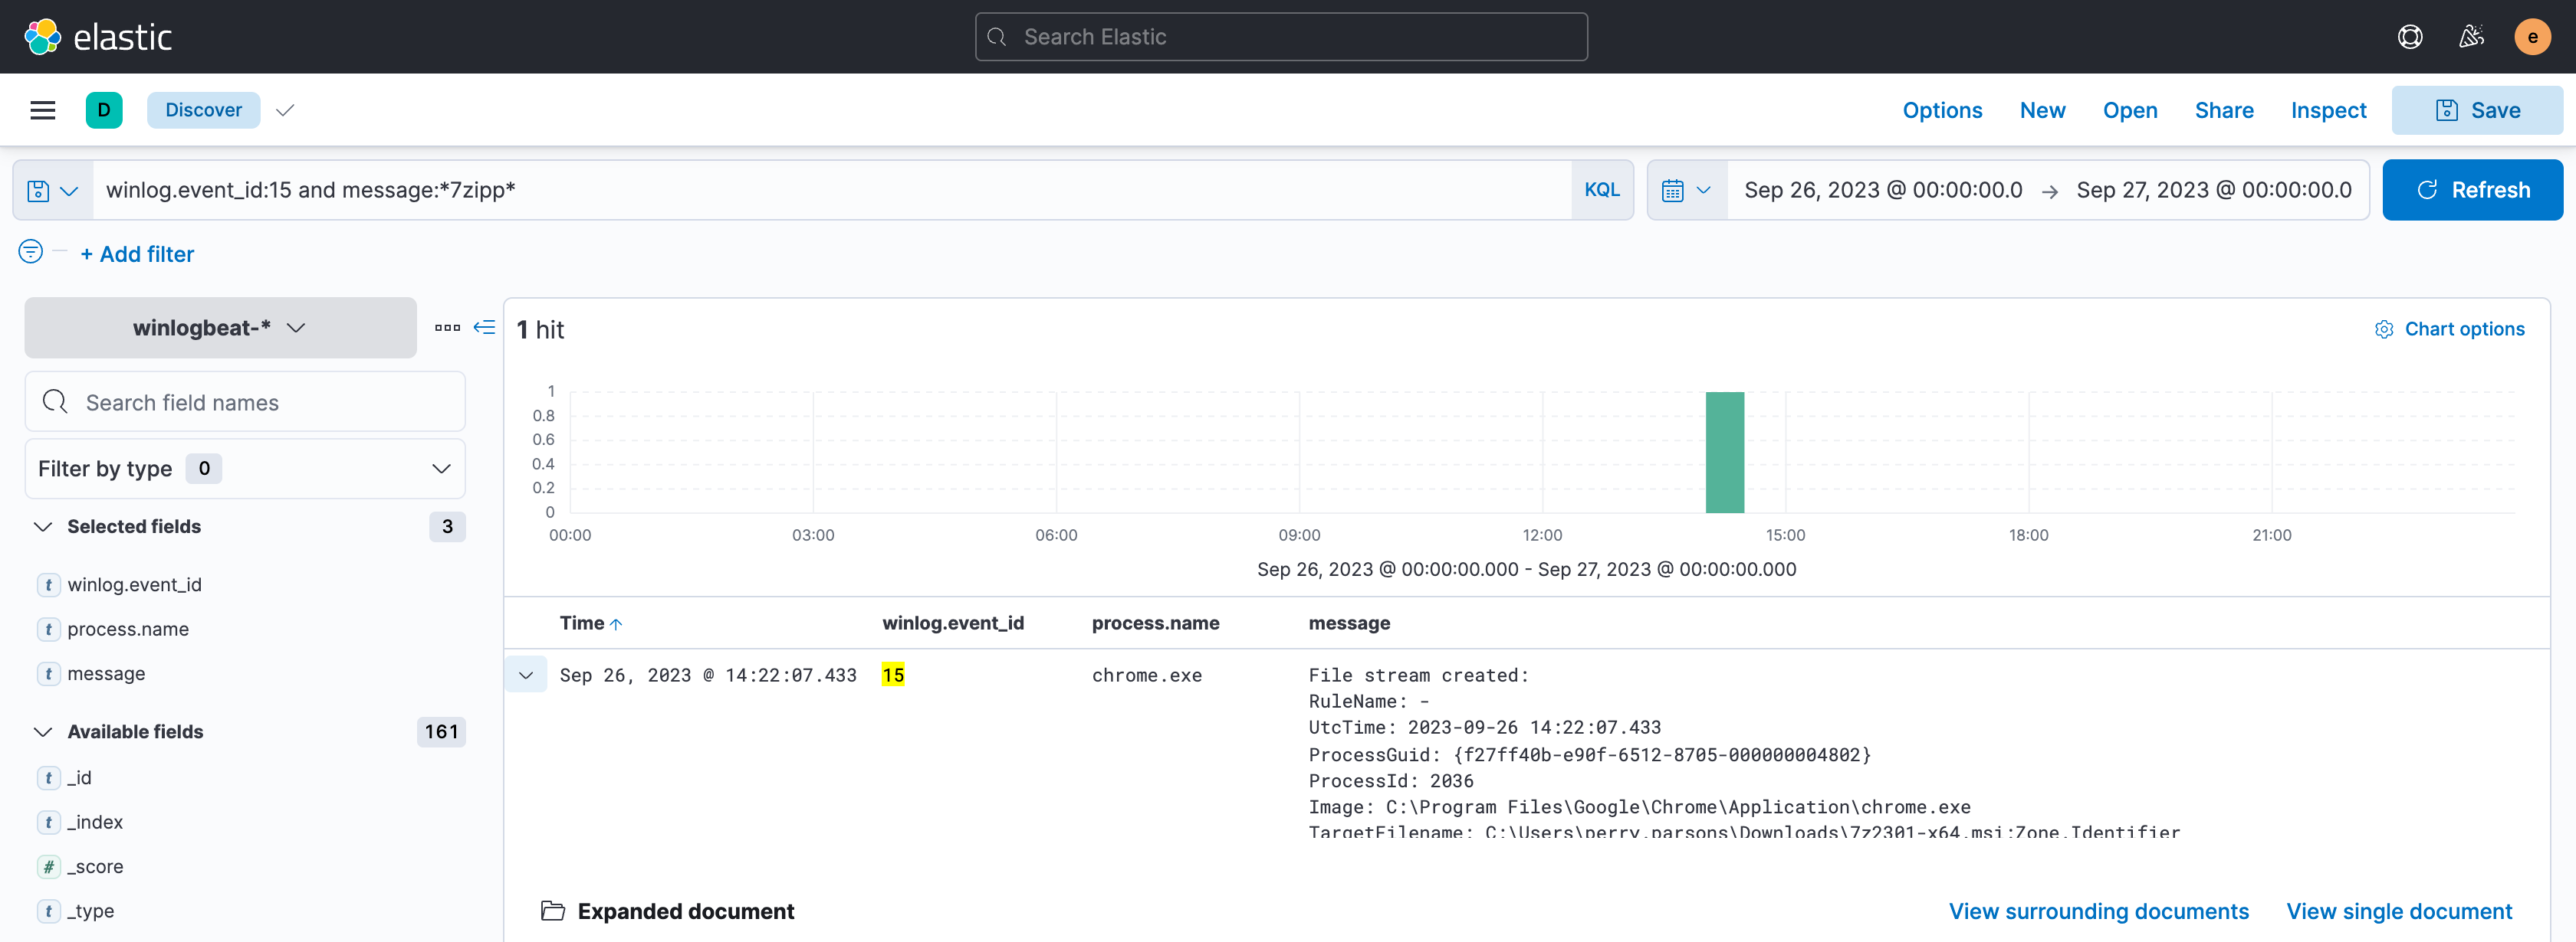
Task: Click the end date Sep 27, 2023
Action: coord(2213,190)
